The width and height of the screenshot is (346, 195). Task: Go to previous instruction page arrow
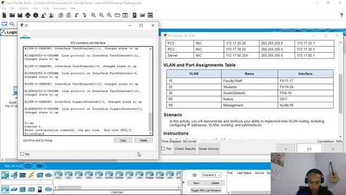pos(285,149)
